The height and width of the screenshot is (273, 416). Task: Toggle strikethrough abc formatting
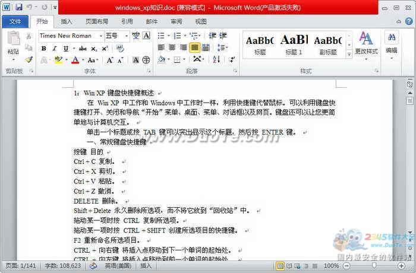click(x=83, y=49)
